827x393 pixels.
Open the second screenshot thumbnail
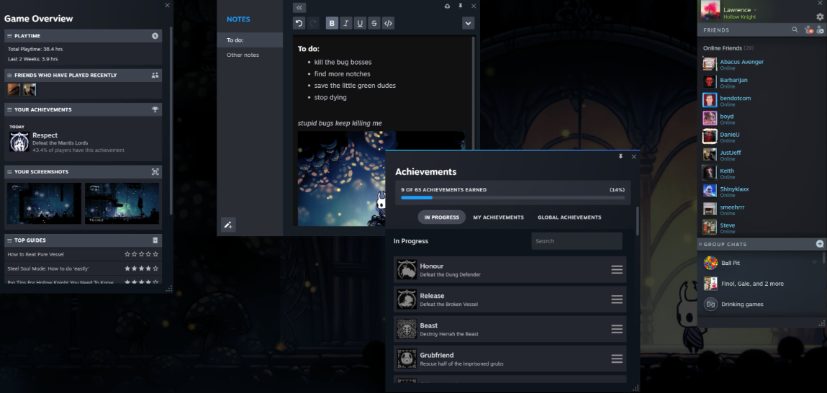pos(122,203)
